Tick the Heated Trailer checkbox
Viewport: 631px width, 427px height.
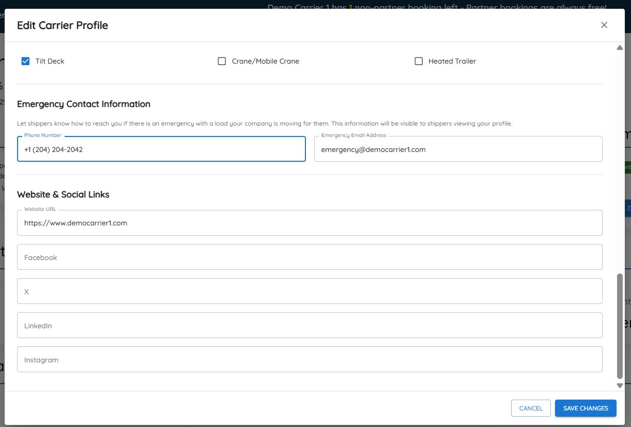419,61
